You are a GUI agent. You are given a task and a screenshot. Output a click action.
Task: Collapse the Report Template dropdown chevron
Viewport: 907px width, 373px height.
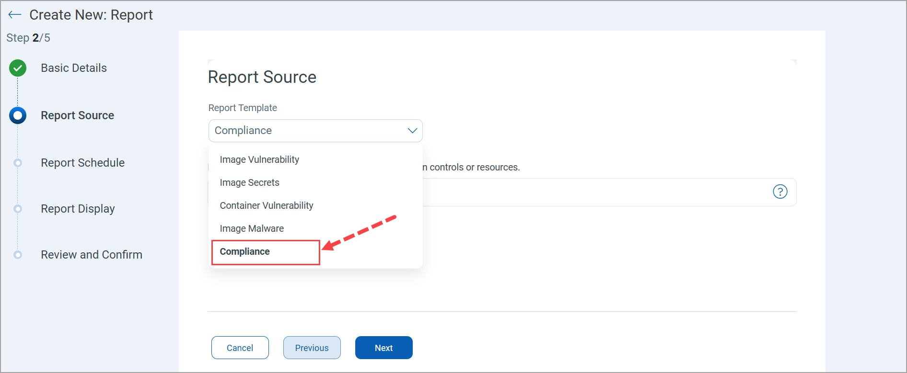pyautogui.click(x=412, y=131)
